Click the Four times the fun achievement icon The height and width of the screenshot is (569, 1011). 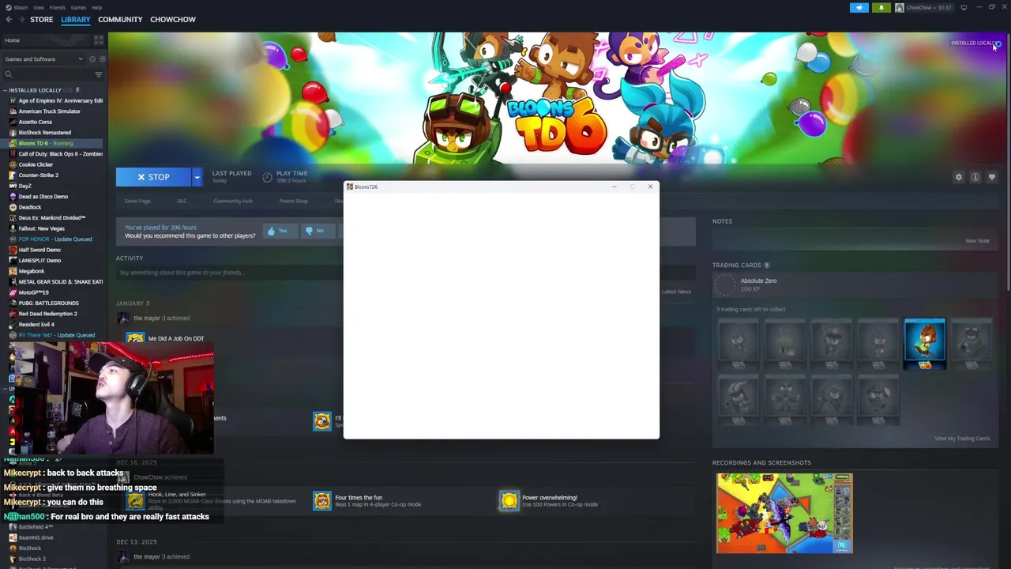tap(322, 501)
